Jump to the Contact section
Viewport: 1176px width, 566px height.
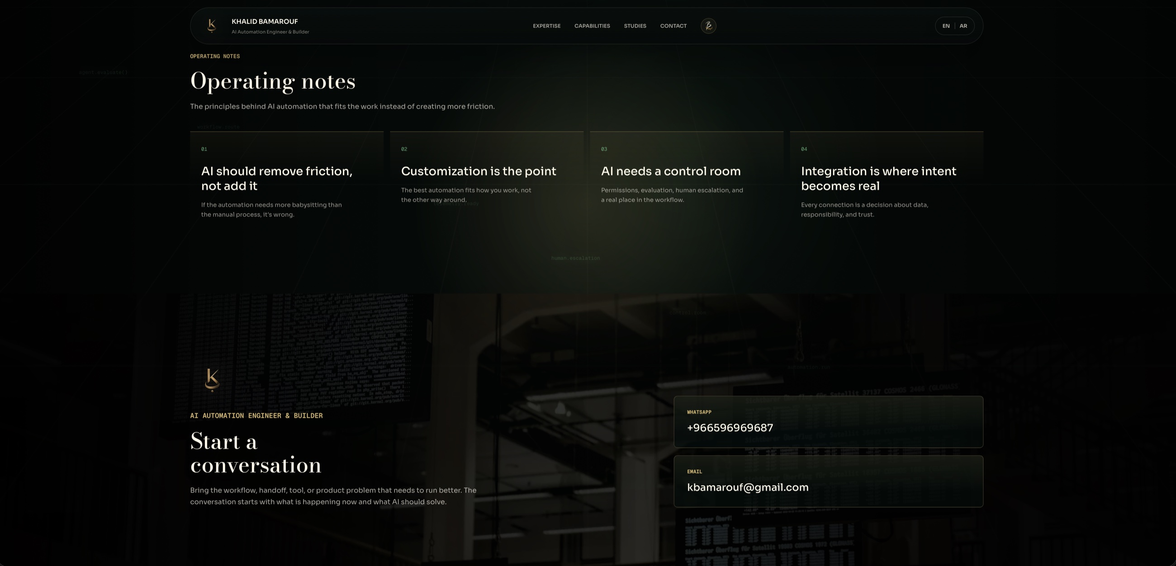point(673,26)
